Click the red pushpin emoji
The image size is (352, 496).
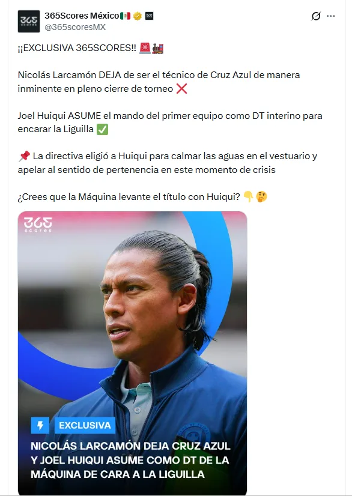tap(24, 156)
